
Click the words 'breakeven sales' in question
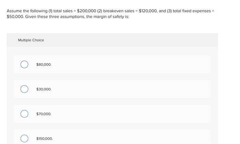[x=119, y=11]
